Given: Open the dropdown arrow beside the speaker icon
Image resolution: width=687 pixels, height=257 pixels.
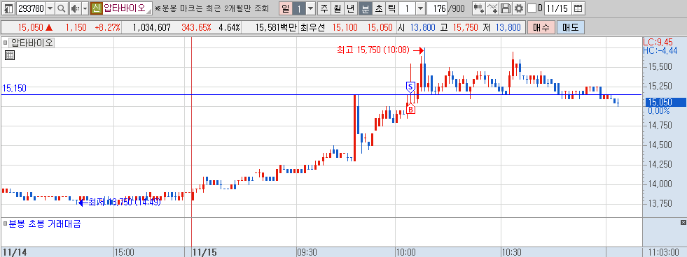Looking at the screenshot, I should point(85,8).
